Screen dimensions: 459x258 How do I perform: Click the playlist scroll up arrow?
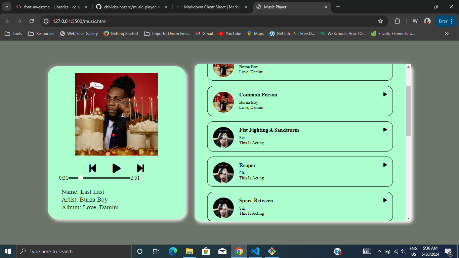409,67
